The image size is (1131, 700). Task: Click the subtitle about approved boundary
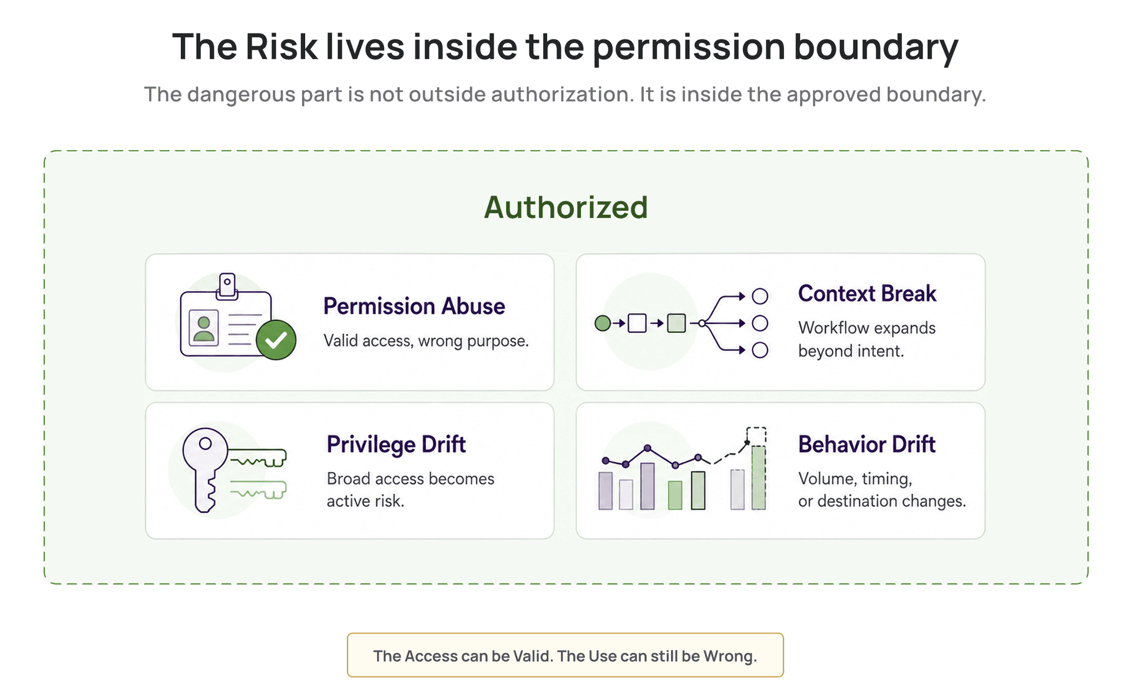565,94
